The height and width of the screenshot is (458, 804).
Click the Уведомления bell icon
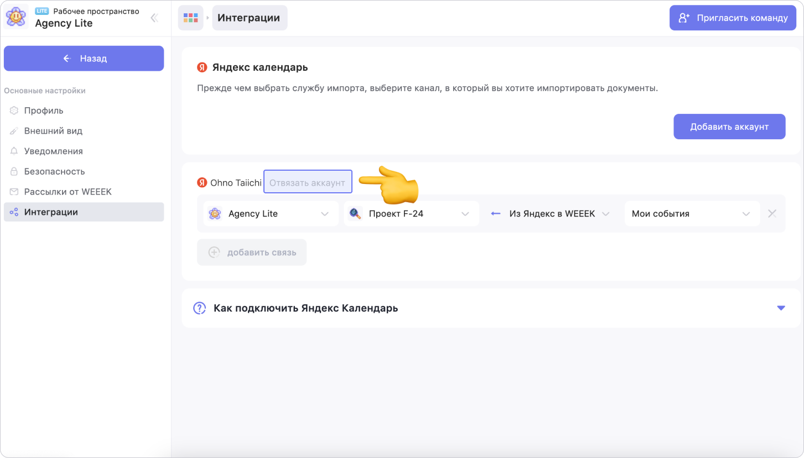14,151
